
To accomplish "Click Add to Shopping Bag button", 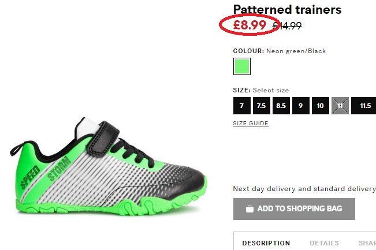I will click(294, 209).
